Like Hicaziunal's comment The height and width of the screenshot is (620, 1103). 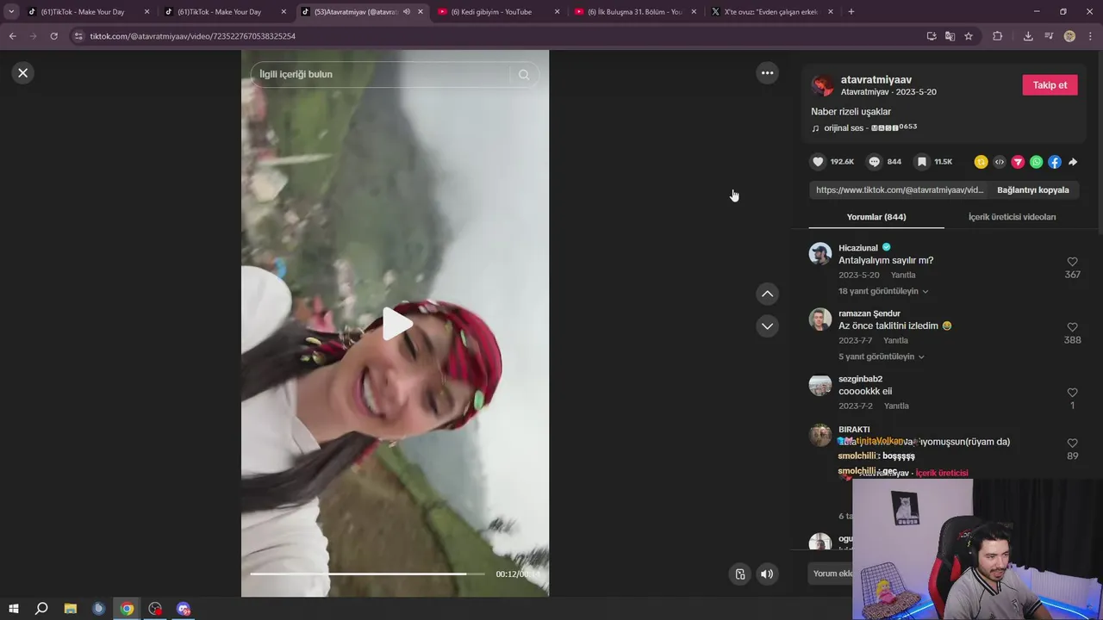1073,262
